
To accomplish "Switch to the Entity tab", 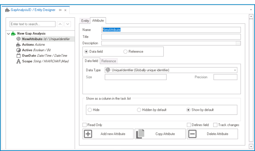I will [85, 21].
